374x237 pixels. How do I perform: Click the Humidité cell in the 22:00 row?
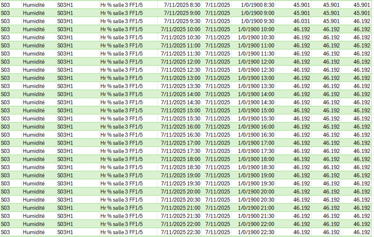34,224
